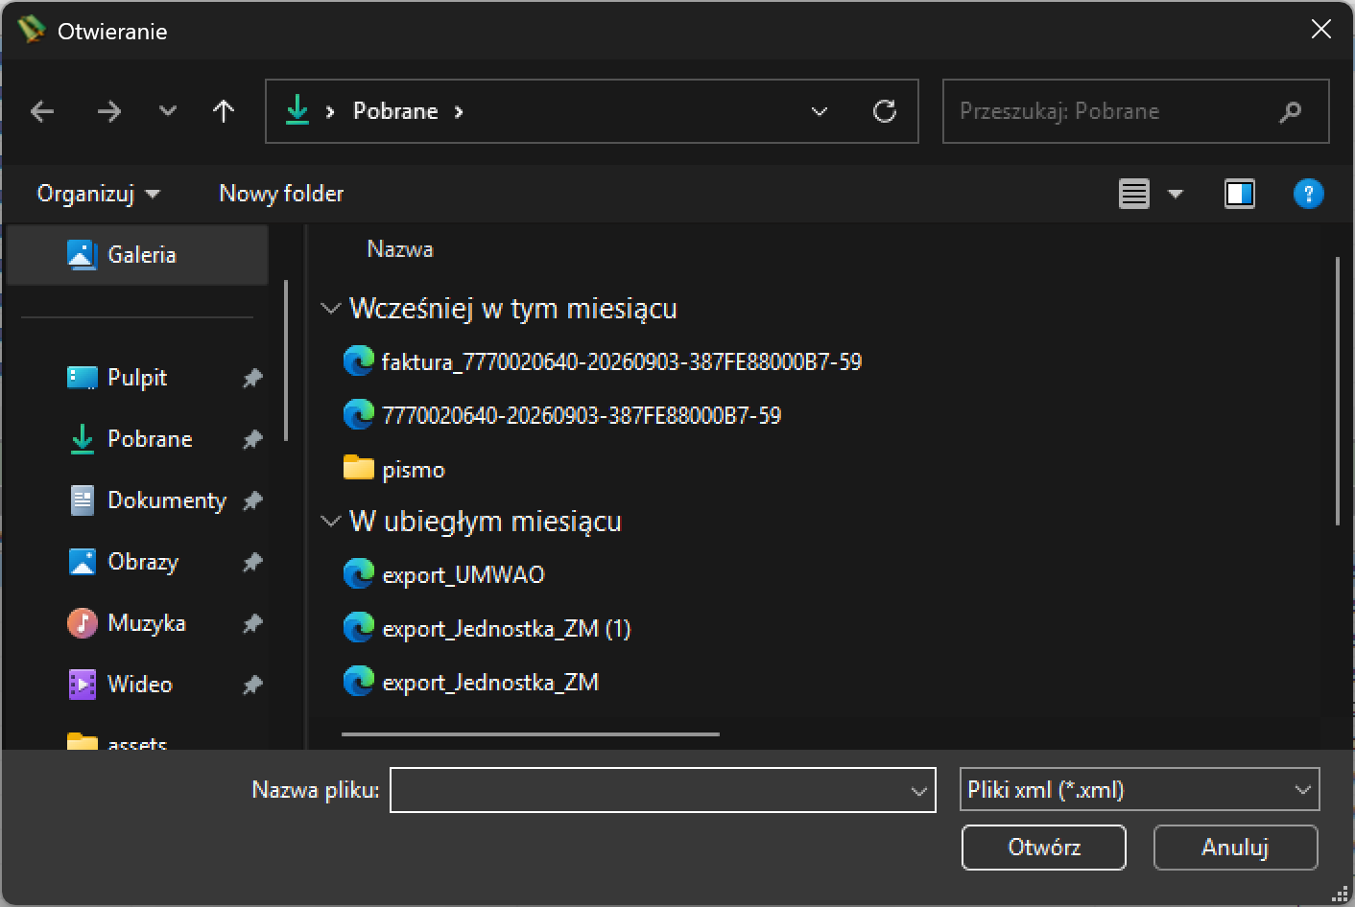Open the Pliki xml file type dropdown
This screenshot has width=1355, height=907.
pyautogui.click(x=1140, y=790)
